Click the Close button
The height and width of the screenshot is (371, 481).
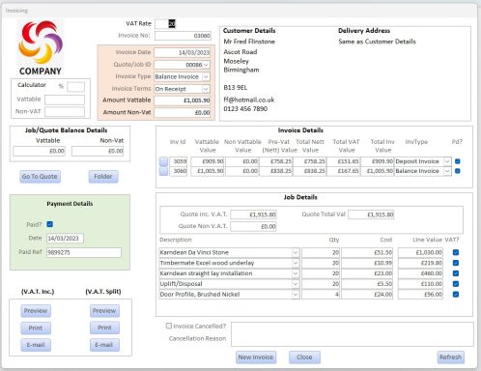[x=304, y=357]
